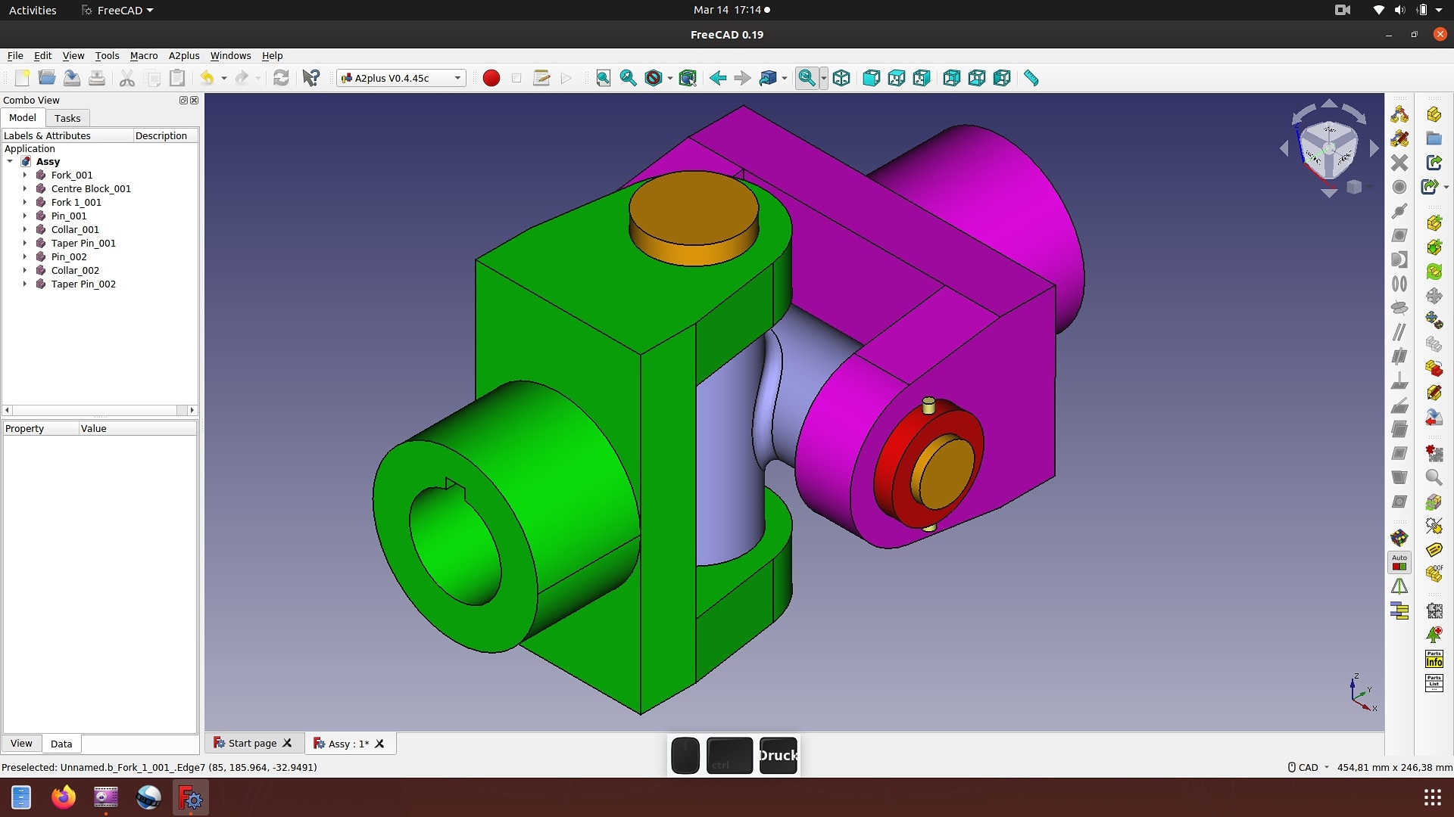Open the draw style dropdown arrow
The height and width of the screenshot is (817, 1454).
669,78
